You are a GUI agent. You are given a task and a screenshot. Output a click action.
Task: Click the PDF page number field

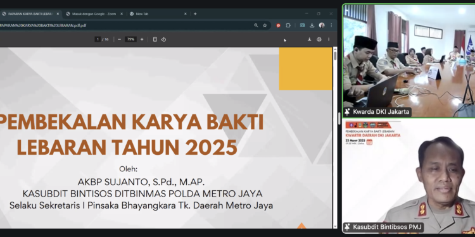coord(98,39)
